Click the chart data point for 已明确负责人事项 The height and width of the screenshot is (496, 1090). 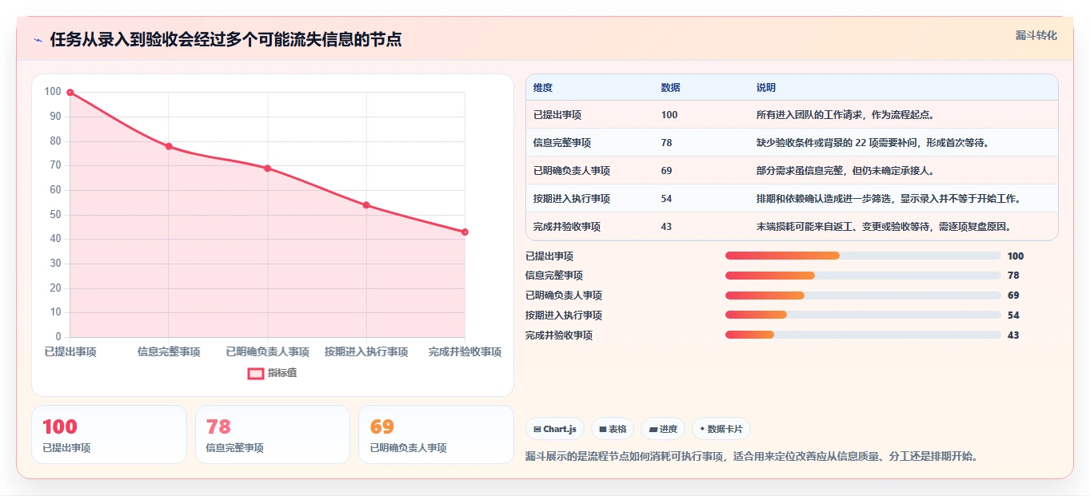tap(268, 169)
